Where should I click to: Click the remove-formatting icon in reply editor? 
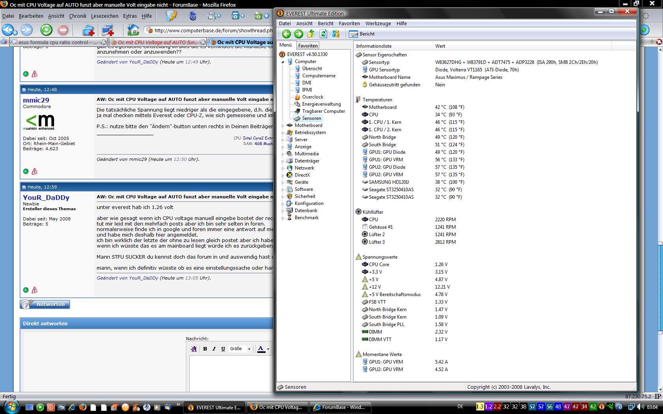pyautogui.click(x=193, y=349)
